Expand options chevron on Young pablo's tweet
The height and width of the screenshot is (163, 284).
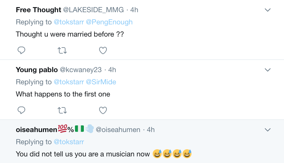point(267,70)
